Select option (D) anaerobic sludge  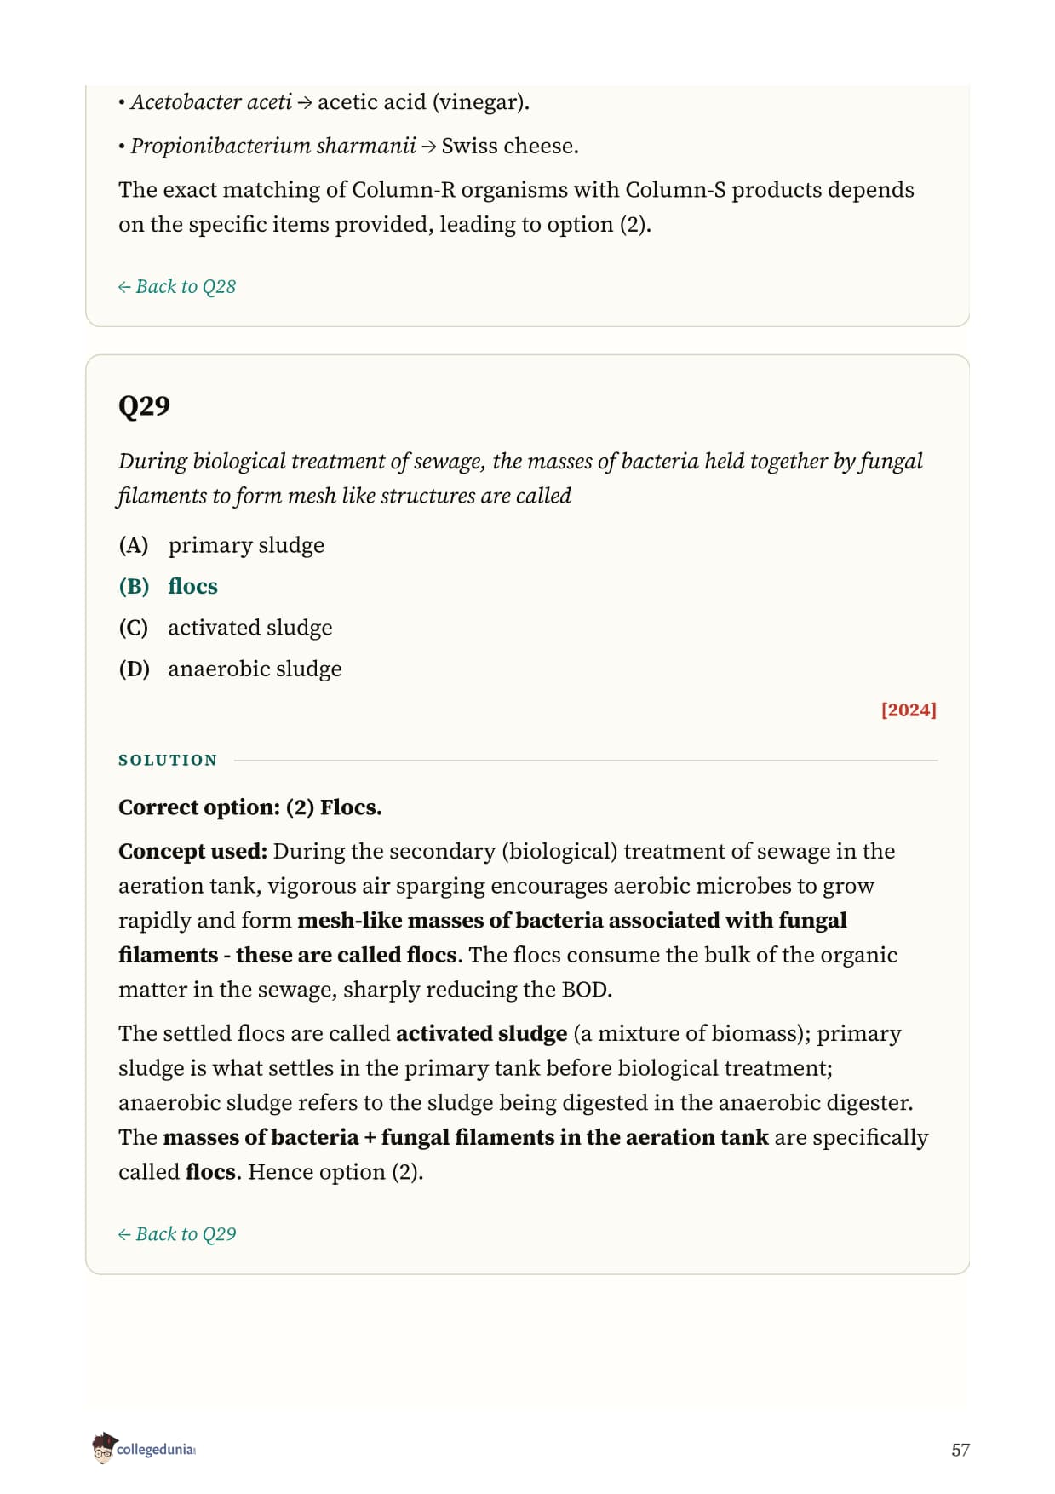pyautogui.click(x=230, y=669)
